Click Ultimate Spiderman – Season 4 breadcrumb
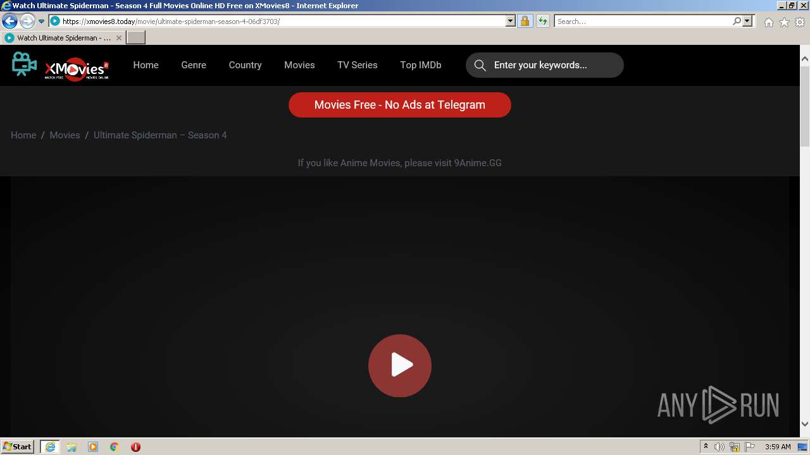The image size is (810, 455). [x=160, y=135]
